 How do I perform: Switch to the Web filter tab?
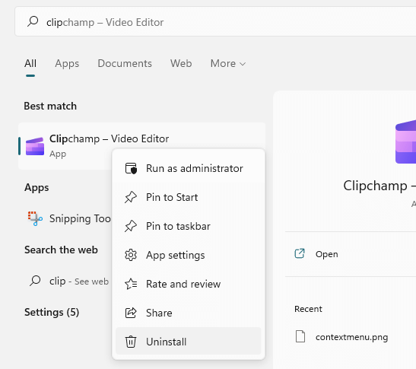tap(181, 63)
